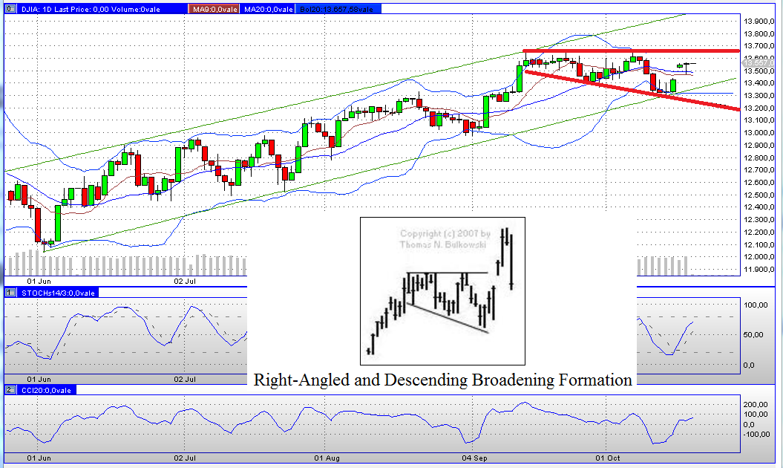Click 01 Aug date on the bottom axis

click(x=327, y=458)
